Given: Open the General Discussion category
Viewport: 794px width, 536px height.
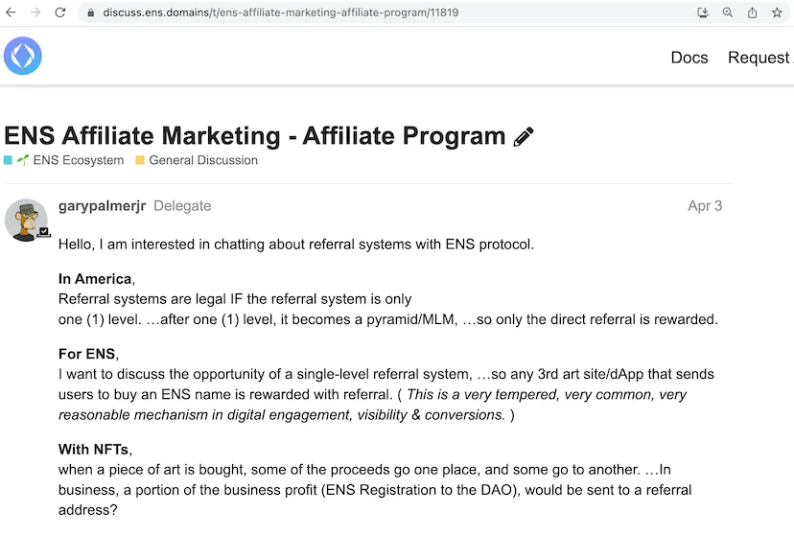Looking at the screenshot, I should pyautogui.click(x=202, y=160).
